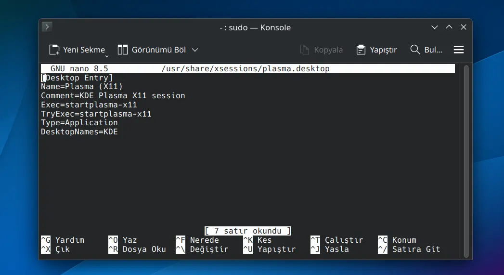Viewport: 504px width, 275px height.
Task: Click the ^U Yapıştır shortcut in nano
Action: pos(270,249)
